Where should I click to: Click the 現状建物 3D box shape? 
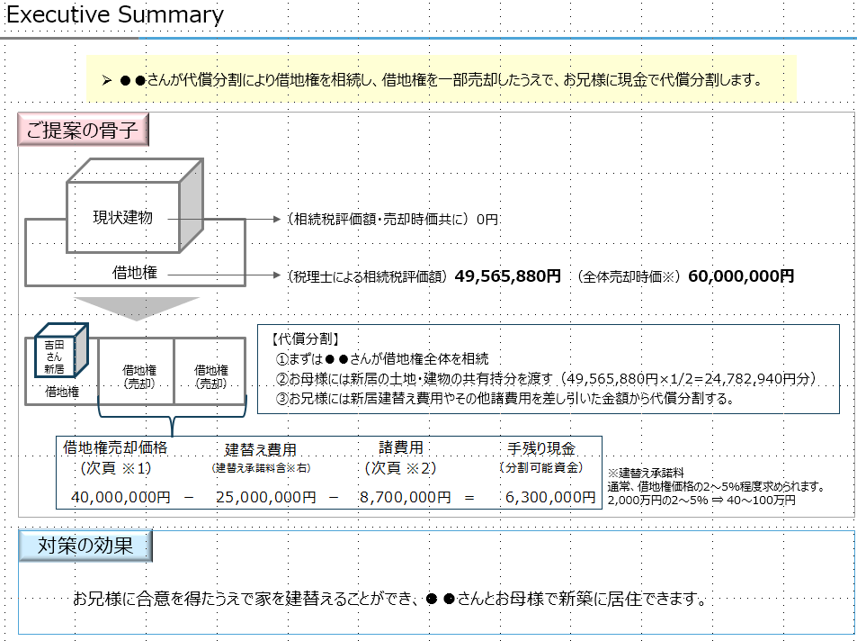click(x=135, y=206)
